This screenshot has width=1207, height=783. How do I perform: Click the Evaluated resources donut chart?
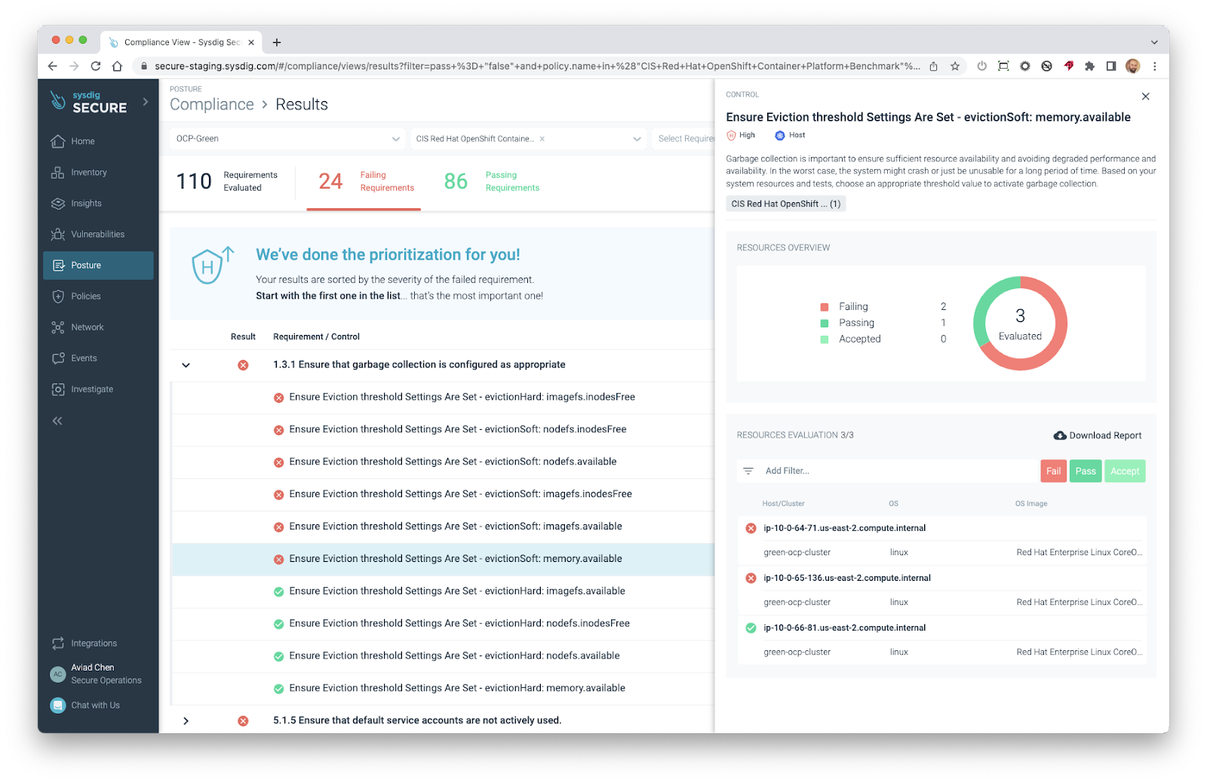(x=1020, y=323)
